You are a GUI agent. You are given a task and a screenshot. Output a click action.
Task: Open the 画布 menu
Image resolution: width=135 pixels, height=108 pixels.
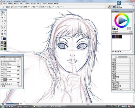(x=16, y=4)
